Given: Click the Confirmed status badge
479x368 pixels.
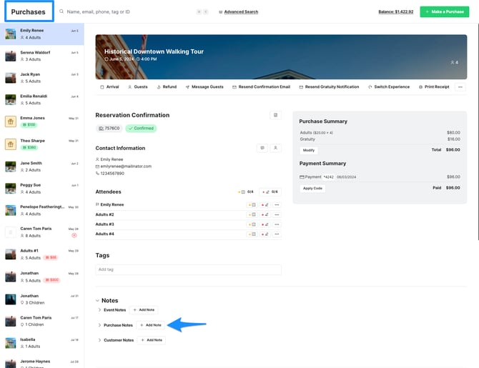Looking at the screenshot, I should pos(141,129).
